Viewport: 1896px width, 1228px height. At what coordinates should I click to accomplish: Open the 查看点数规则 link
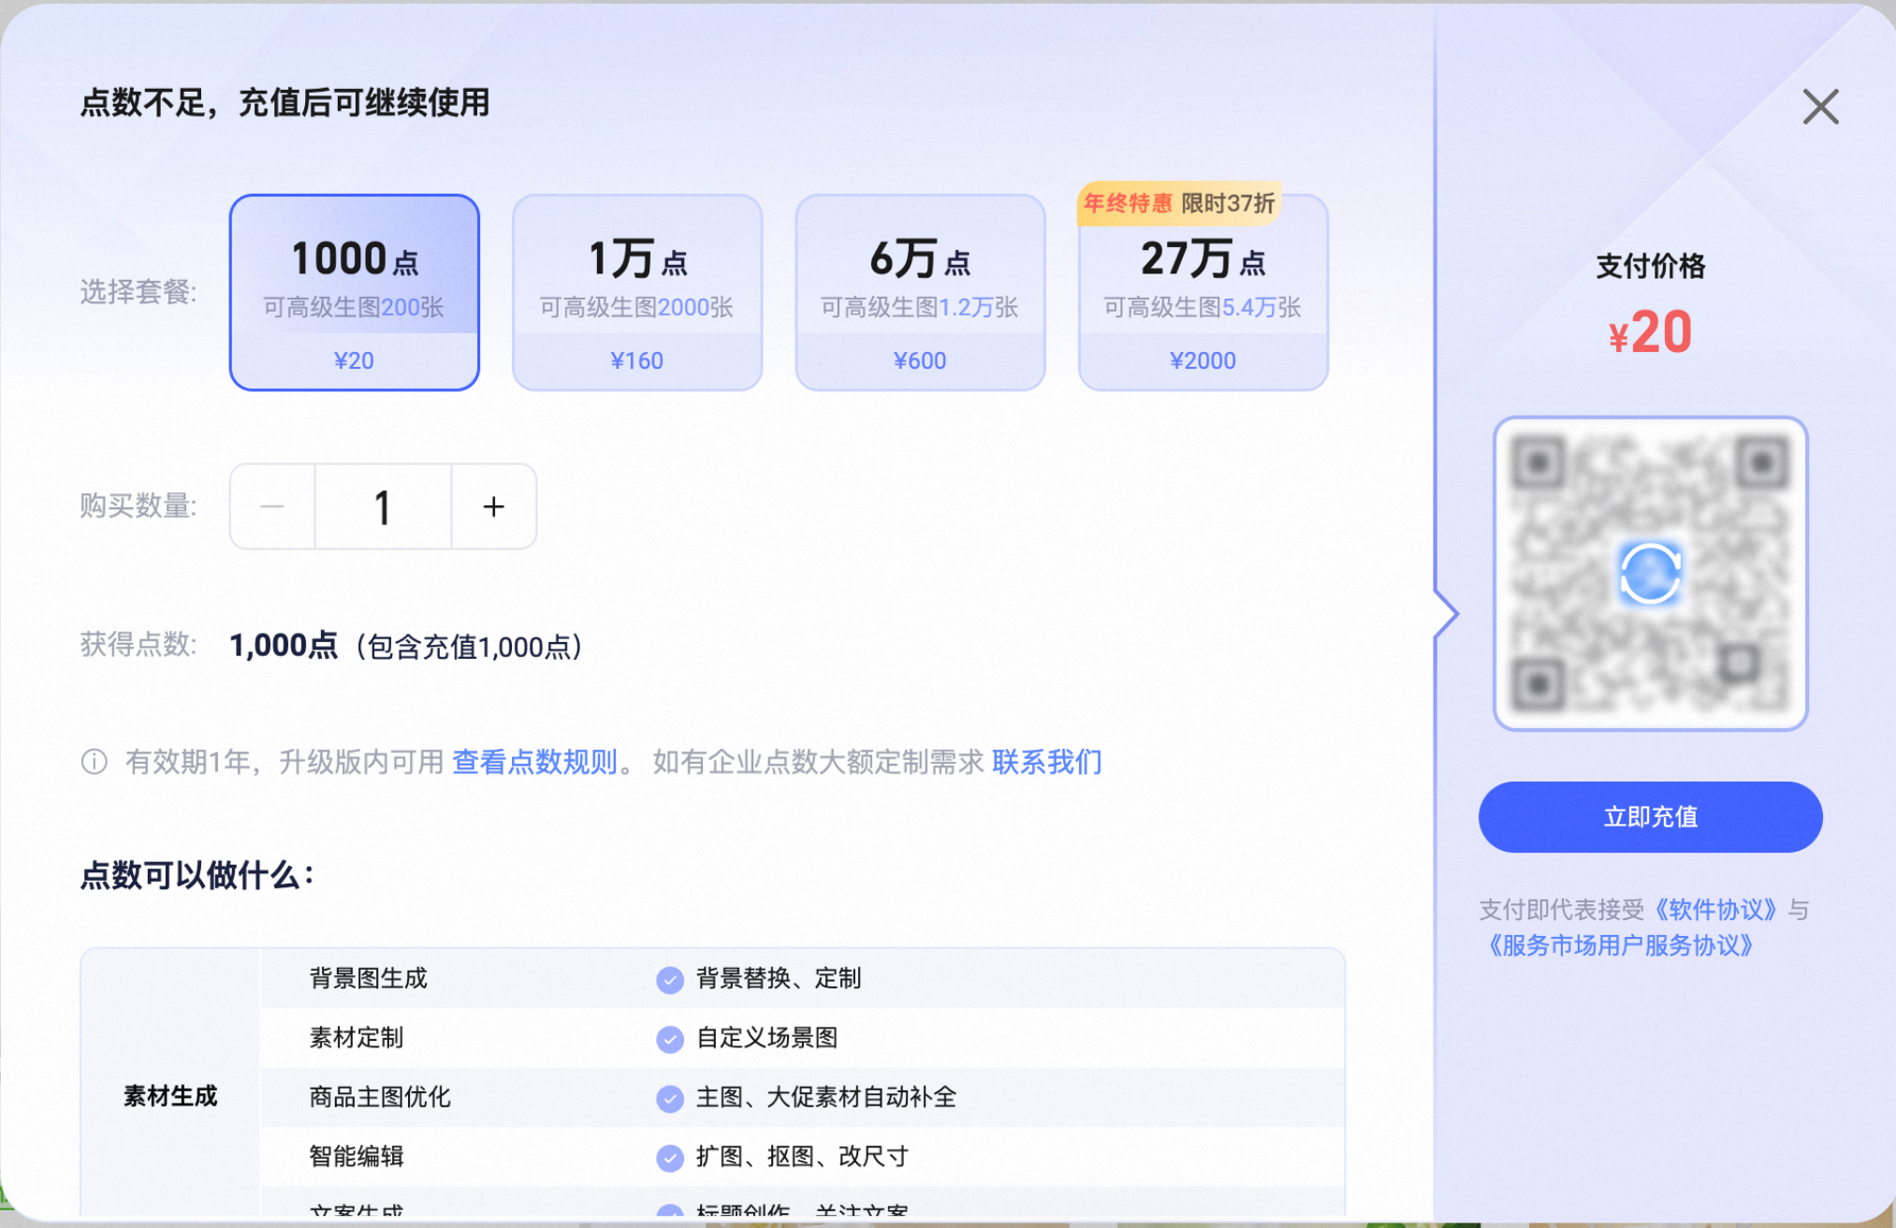pos(534,762)
